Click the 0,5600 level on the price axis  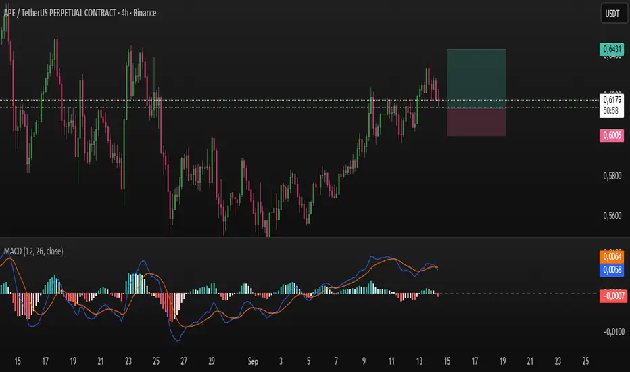[x=610, y=216]
